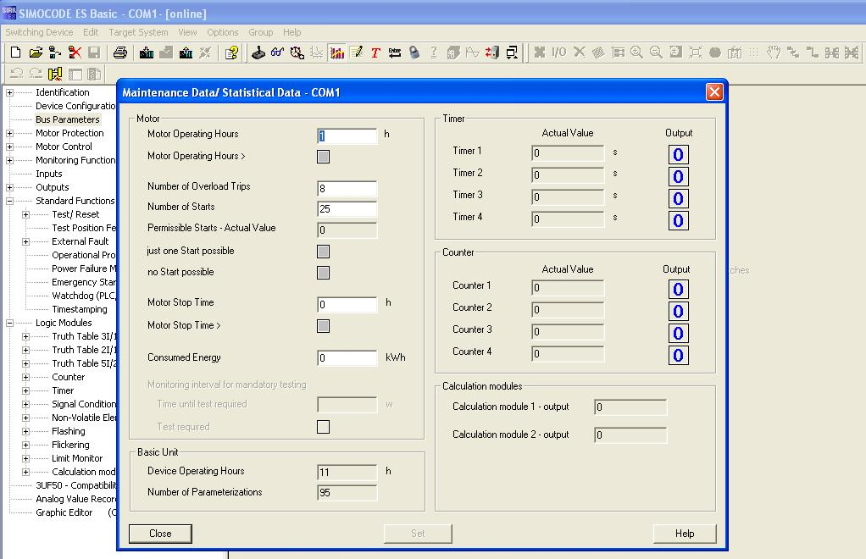
Task: Expand the Identification tree node
Action: coord(9,92)
